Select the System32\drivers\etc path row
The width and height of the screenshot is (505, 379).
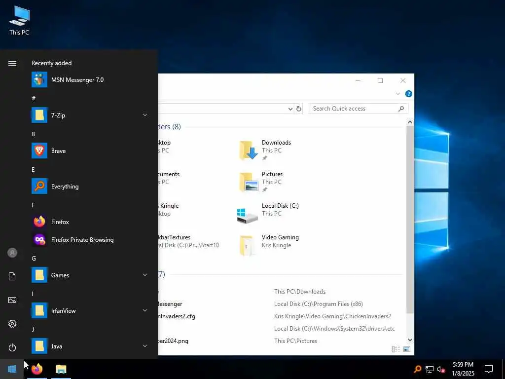coord(334,328)
